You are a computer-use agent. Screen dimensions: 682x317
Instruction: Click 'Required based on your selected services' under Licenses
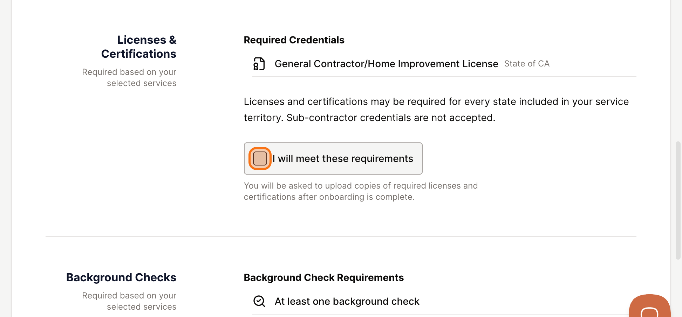[129, 77]
